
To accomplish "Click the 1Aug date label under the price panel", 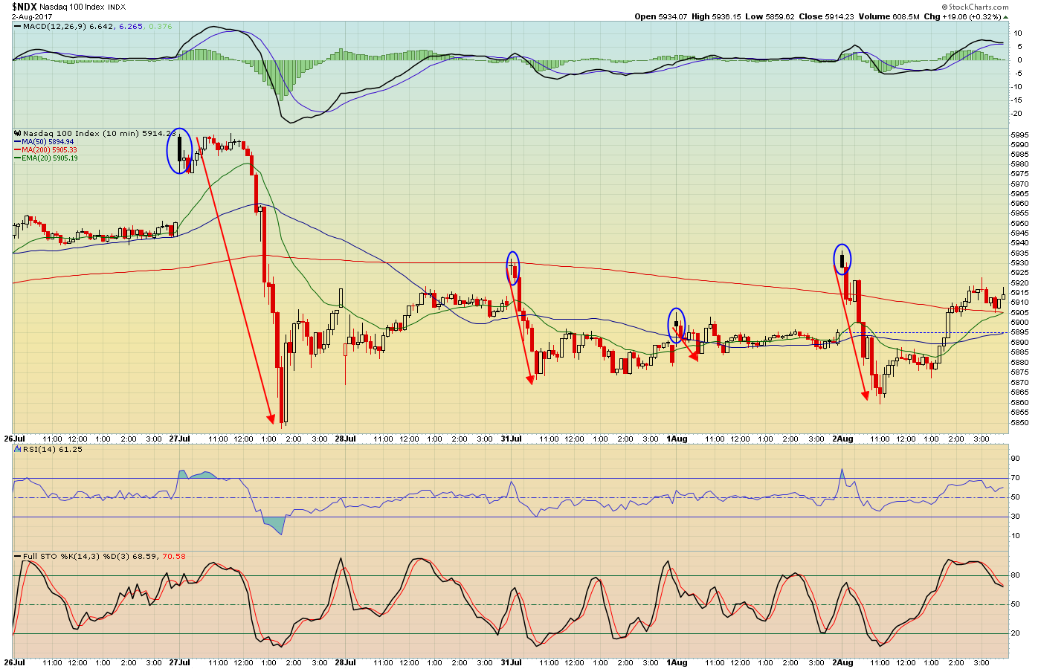I will tap(677, 439).
